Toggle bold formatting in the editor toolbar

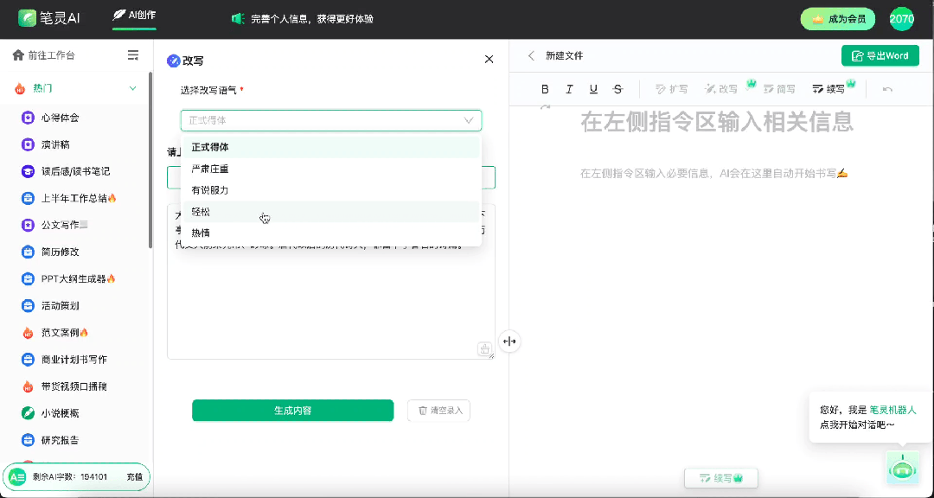[545, 89]
